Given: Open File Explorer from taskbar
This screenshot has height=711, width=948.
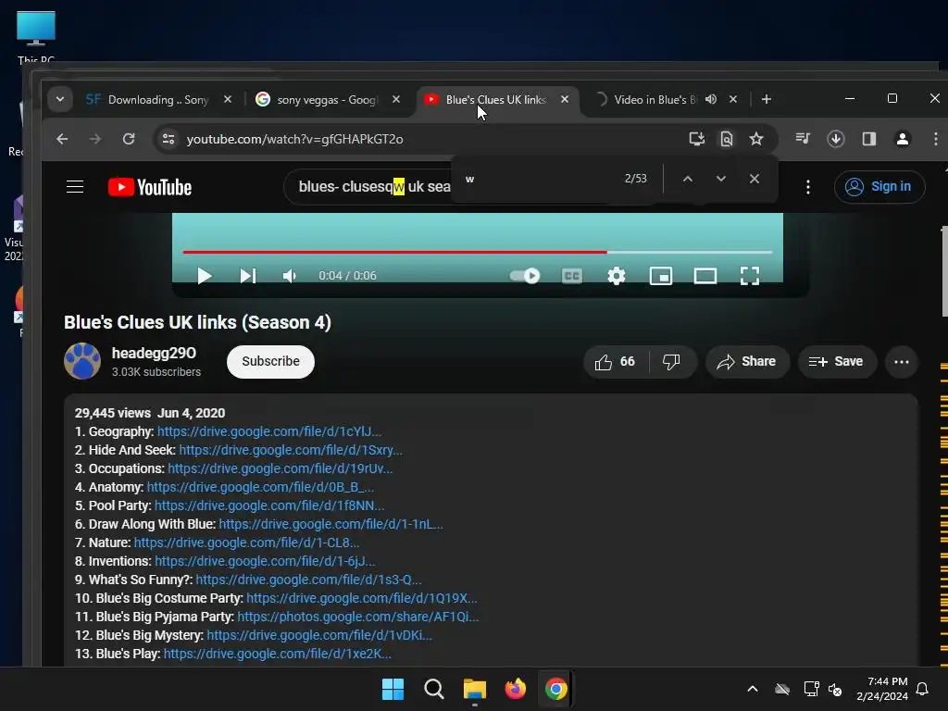Looking at the screenshot, I should click(475, 689).
